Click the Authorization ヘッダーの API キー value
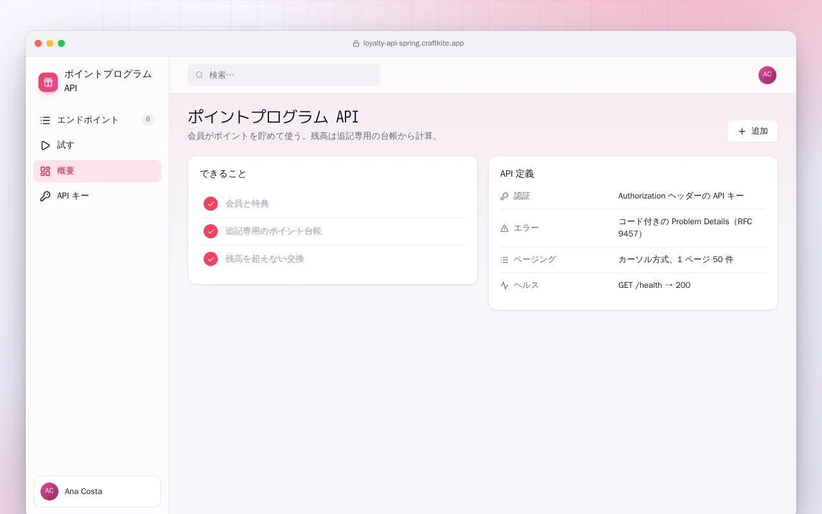Viewport: 822px width, 514px height. click(681, 196)
